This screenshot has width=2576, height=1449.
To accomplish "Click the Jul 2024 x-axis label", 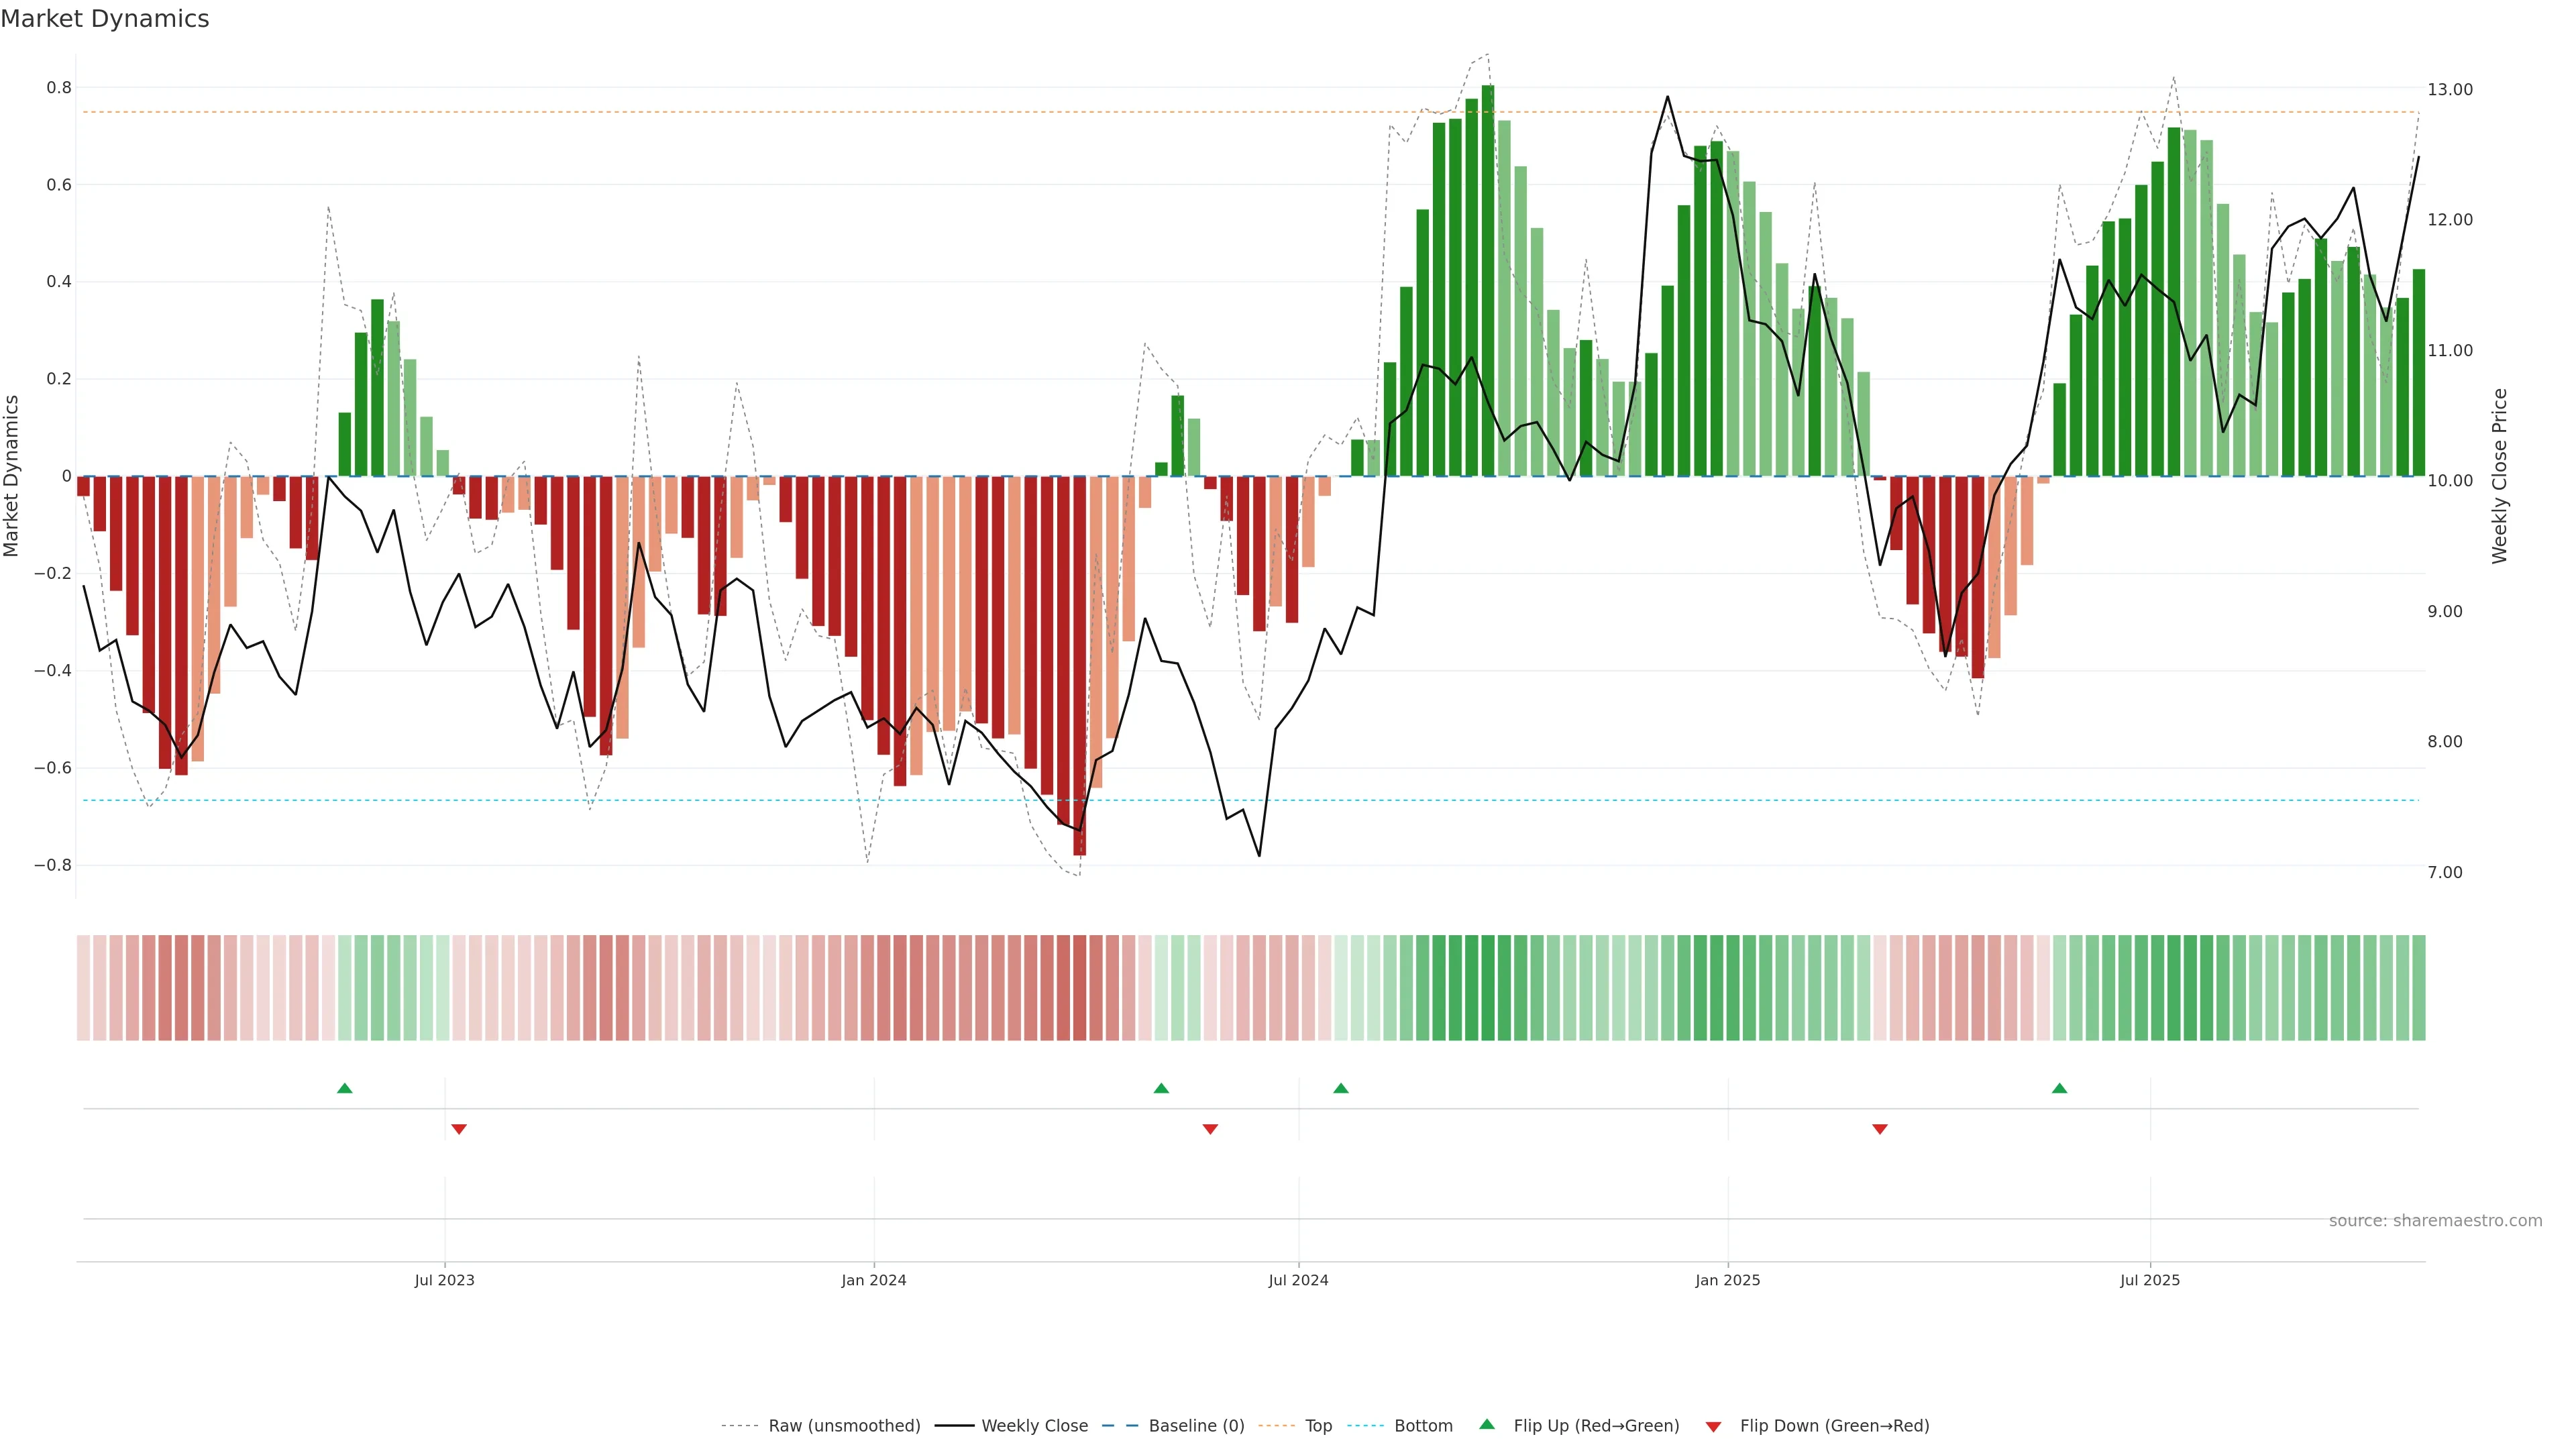I will click(x=1298, y=1280).
